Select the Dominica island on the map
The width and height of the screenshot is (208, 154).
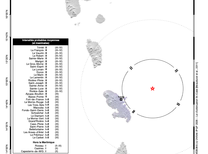[94, 53]
